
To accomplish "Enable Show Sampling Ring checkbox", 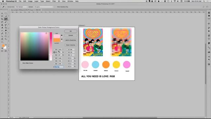I will click(56, 7).
